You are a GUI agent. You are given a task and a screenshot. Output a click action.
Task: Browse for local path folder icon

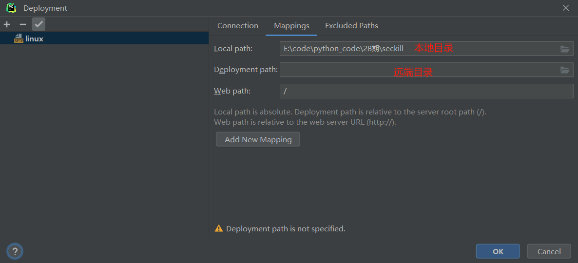point(565,49)
